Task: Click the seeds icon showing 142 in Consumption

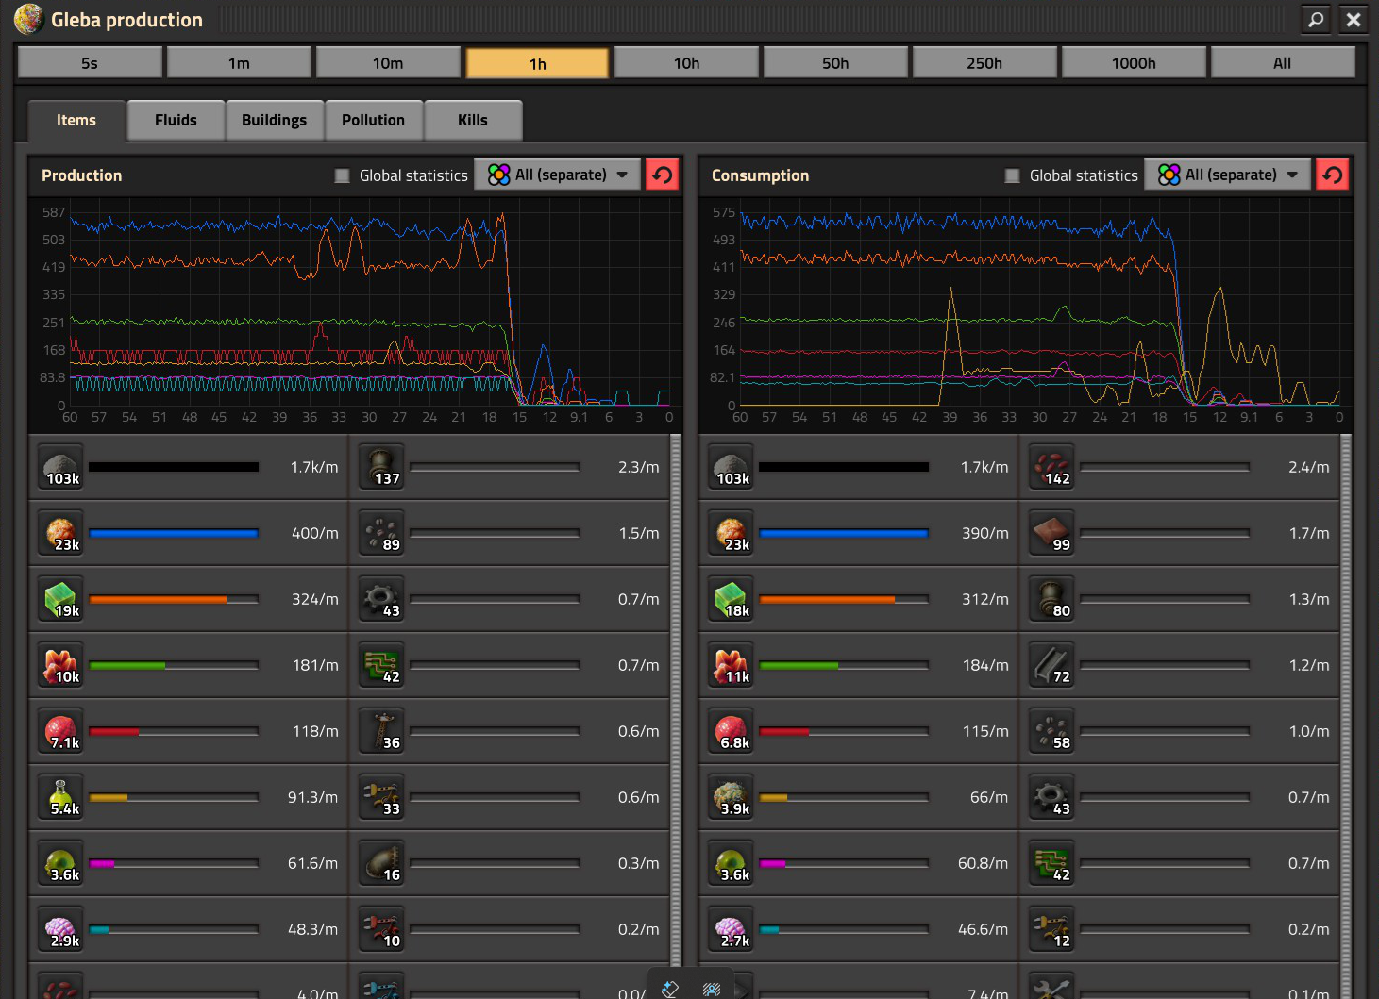Action: 1052,467
